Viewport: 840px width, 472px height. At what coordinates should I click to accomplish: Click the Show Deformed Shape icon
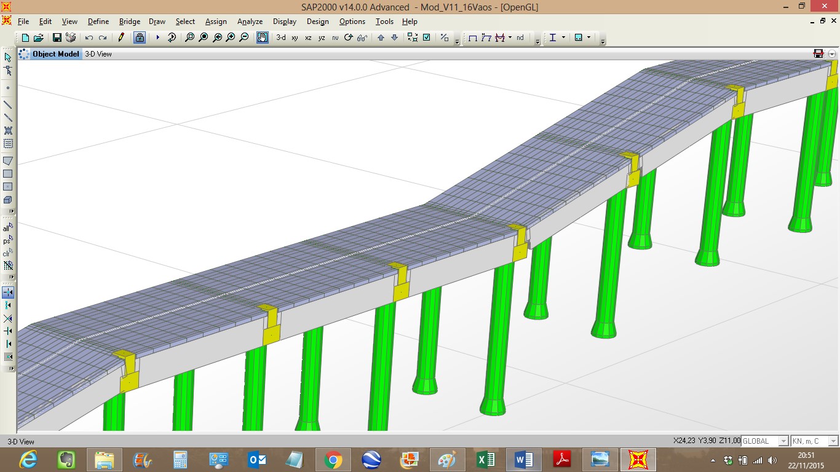point(486,37)
